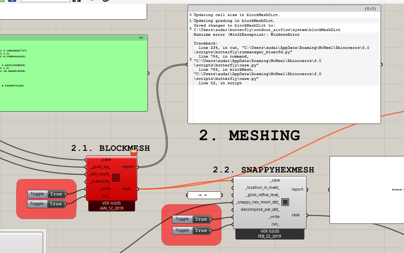Toggle the lower True boolean feeding blockMesh run_
This screenshot has width=404, height=253.
point(55,204)
